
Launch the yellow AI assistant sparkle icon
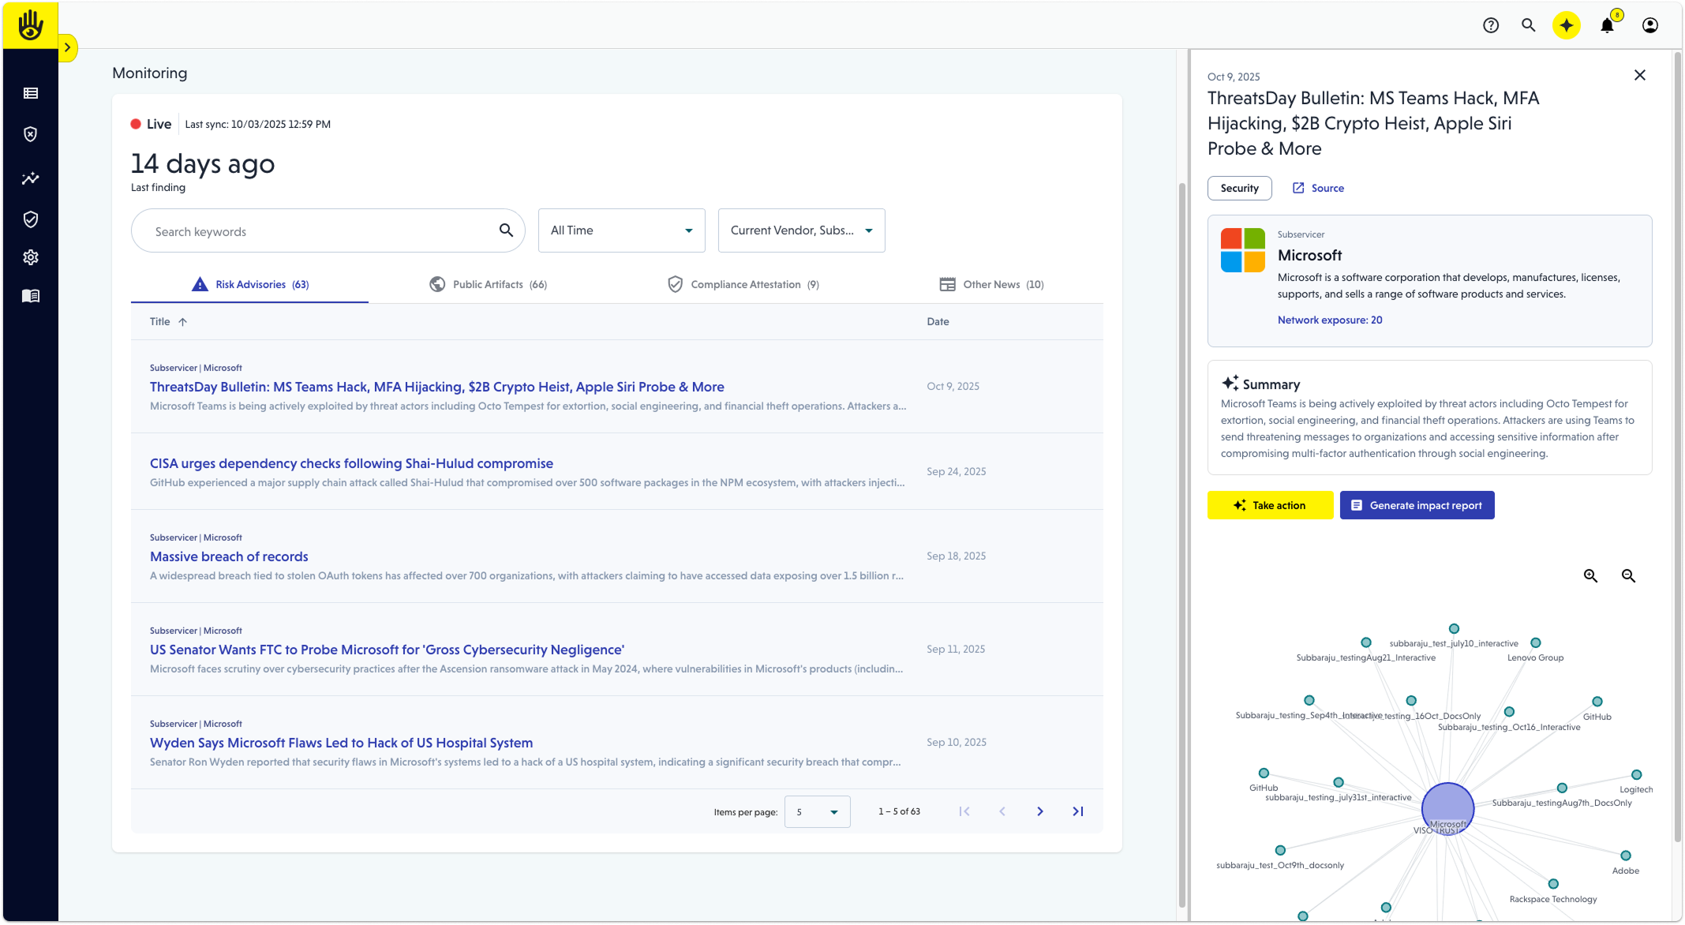[1567, 24]
